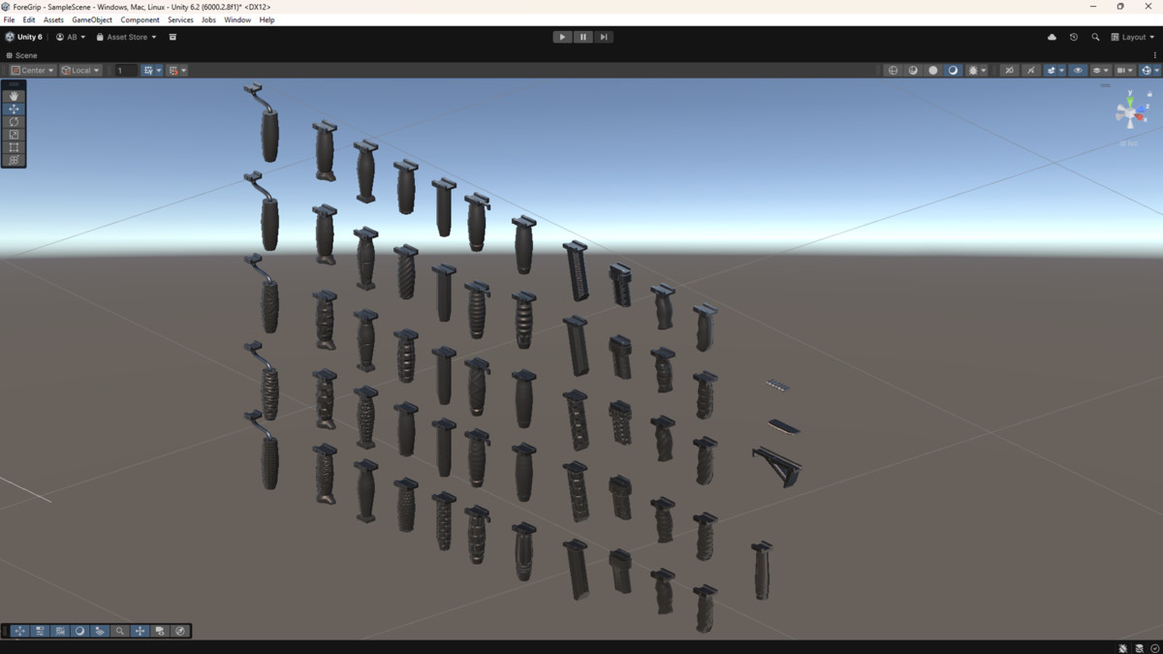This screenshot has width=1163, height=654.
Task: Select the Move tool
Action: click(x=13, y=108)
